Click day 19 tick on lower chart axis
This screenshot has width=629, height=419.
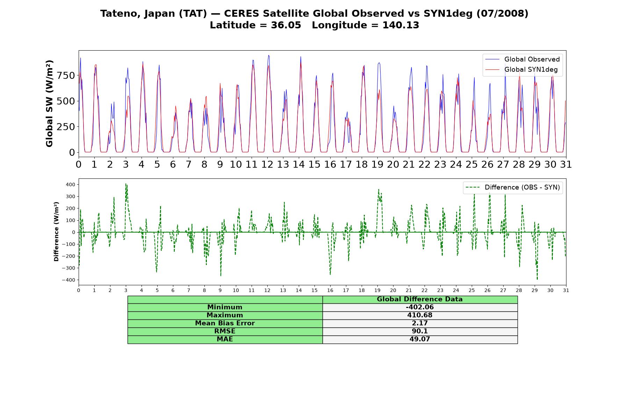pyautogui.click(x=377, y=290)
